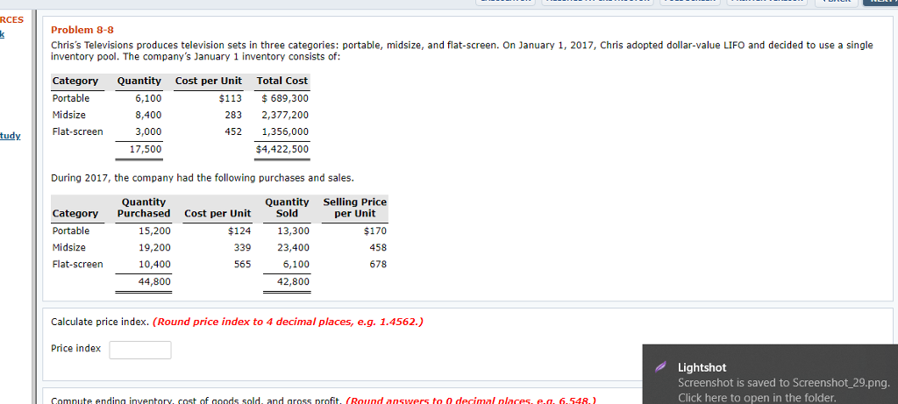
Task: Select the 'Category' header in inventory table
Action: point(75,81)
